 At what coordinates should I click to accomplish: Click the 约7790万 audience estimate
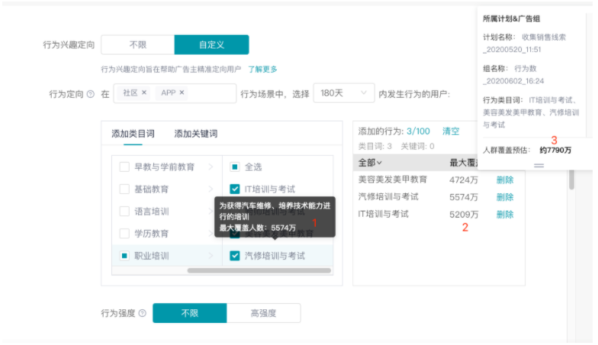555,150
